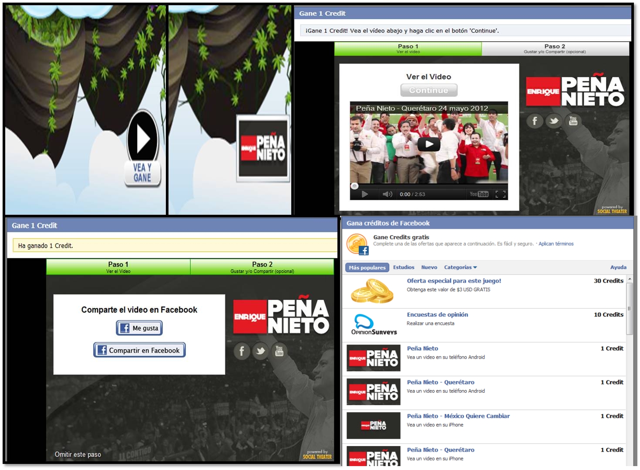This screenshot has width=640, height=470.
Task: Click Compartir en Facebook button
Action: point(139,350)
